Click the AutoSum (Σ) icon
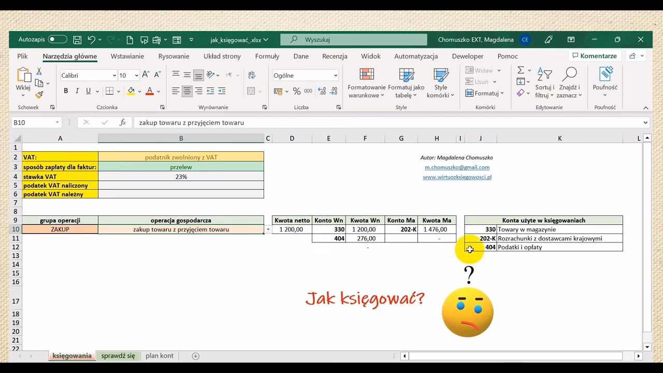This screenshot has height=373, width=663. pyautogui.click(x=521, y=70)
